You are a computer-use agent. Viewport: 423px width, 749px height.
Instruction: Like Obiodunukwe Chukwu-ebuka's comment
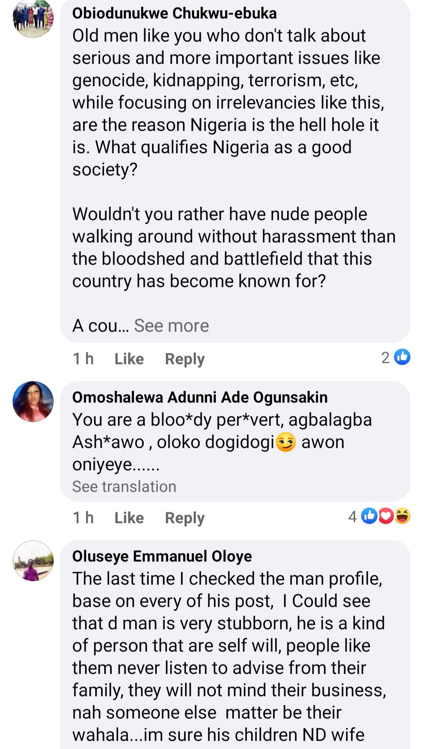[x=129, y=359]
